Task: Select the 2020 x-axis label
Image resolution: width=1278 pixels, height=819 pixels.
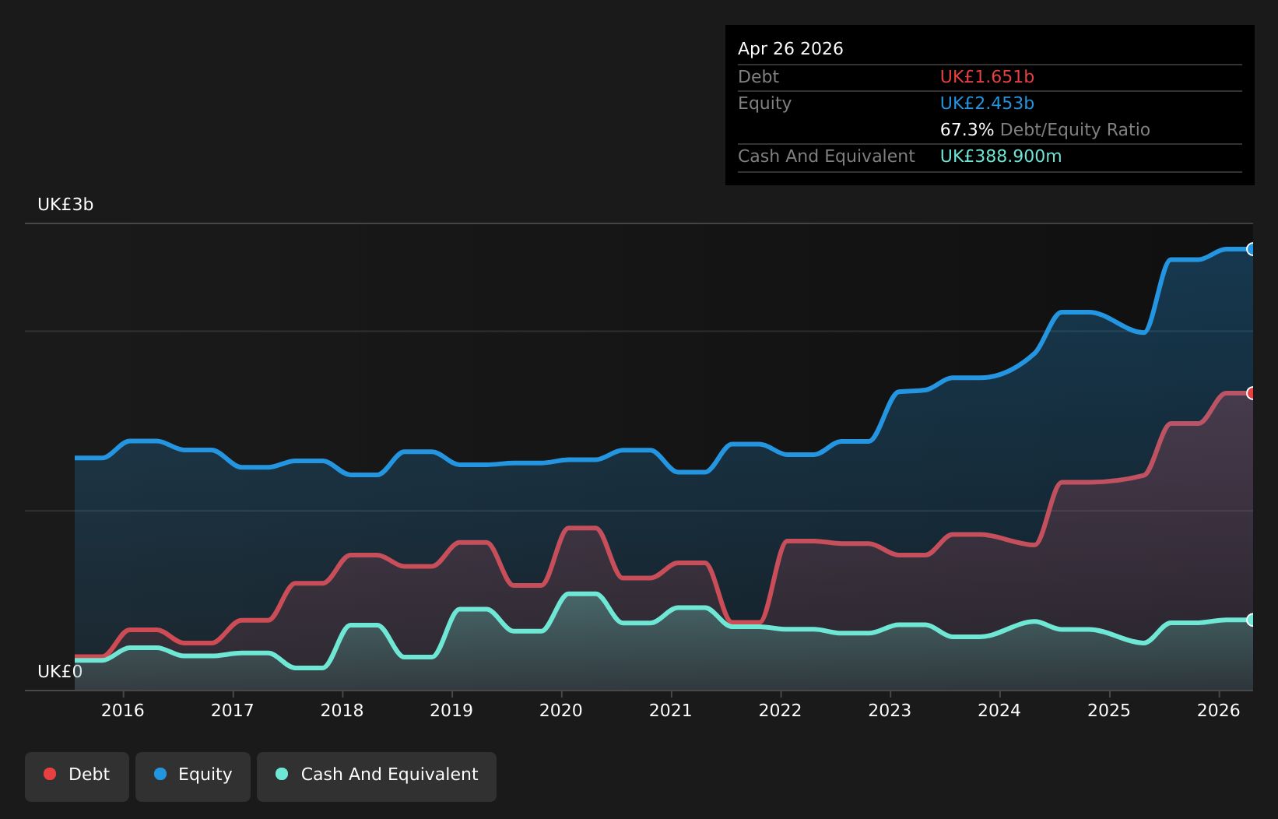Action: point(561,710)
